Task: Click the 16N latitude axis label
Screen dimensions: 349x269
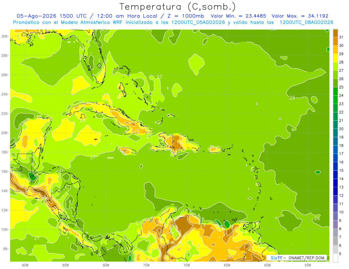Action: click(x=5, y=171)
